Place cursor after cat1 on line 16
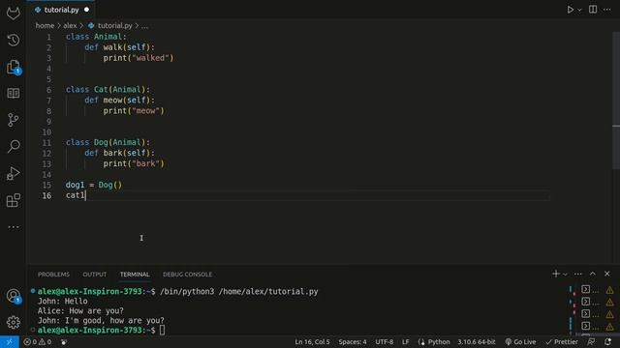 coord(86,195)
